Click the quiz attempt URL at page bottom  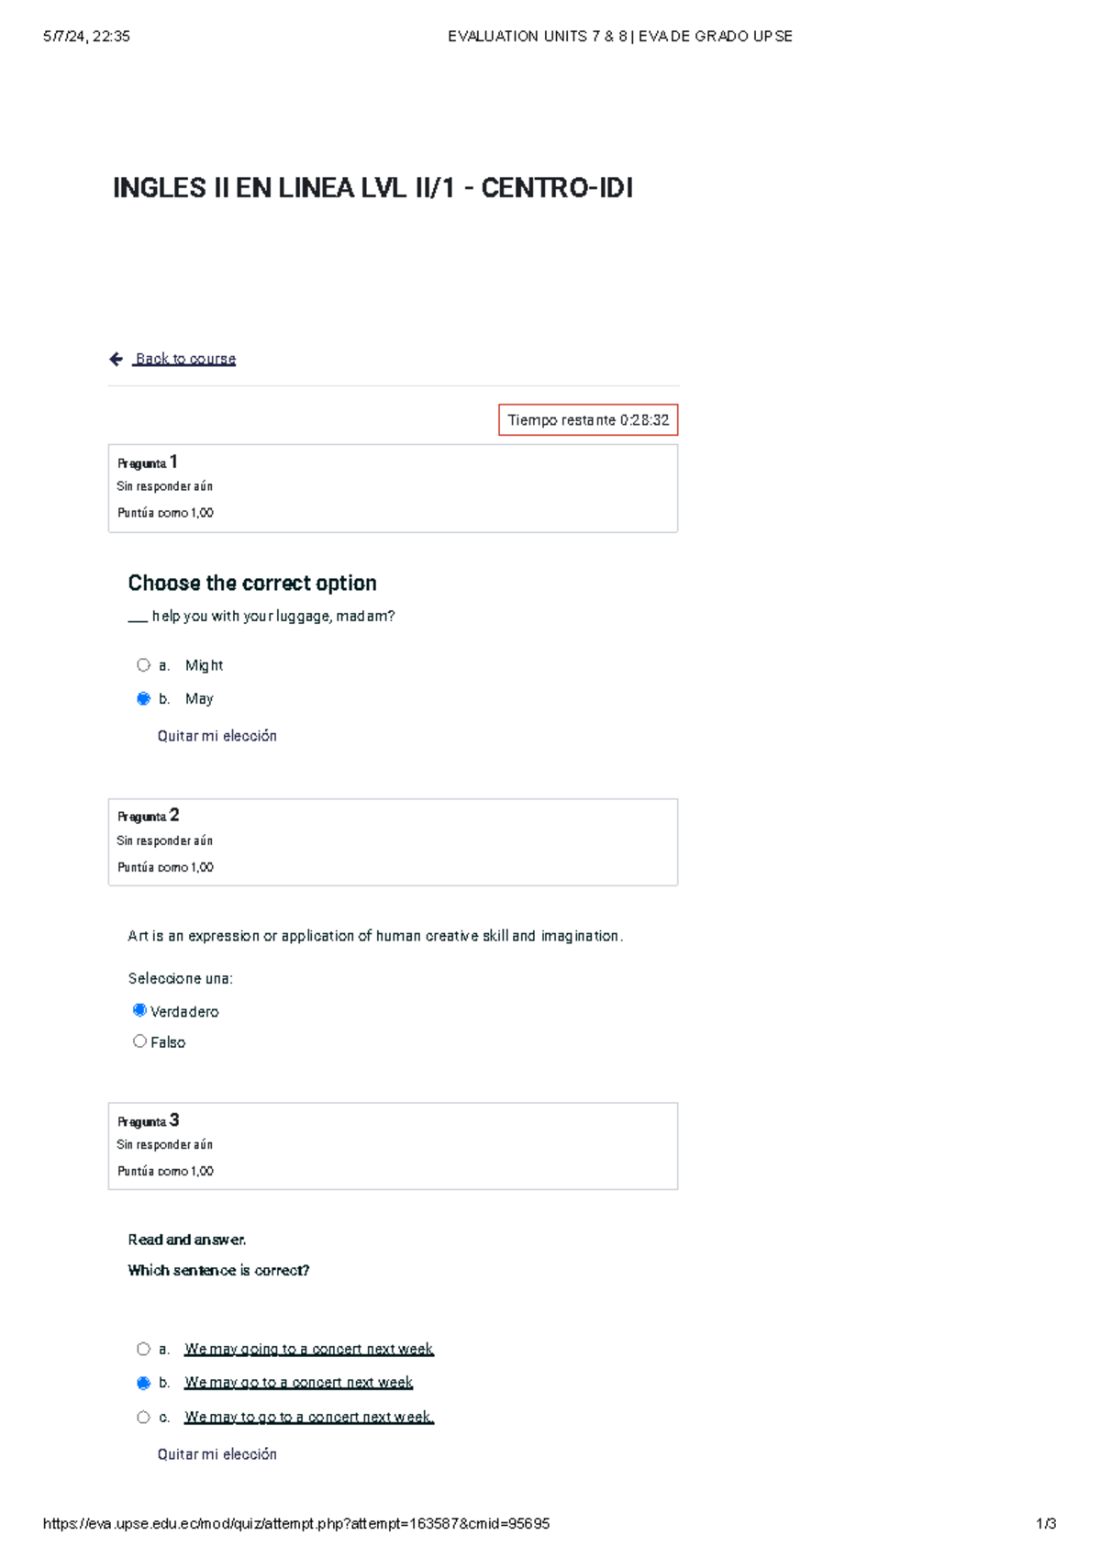(x=296, y=1524)
